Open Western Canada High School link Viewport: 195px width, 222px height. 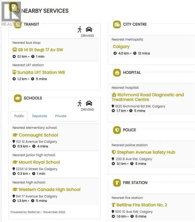coord(49,190)
